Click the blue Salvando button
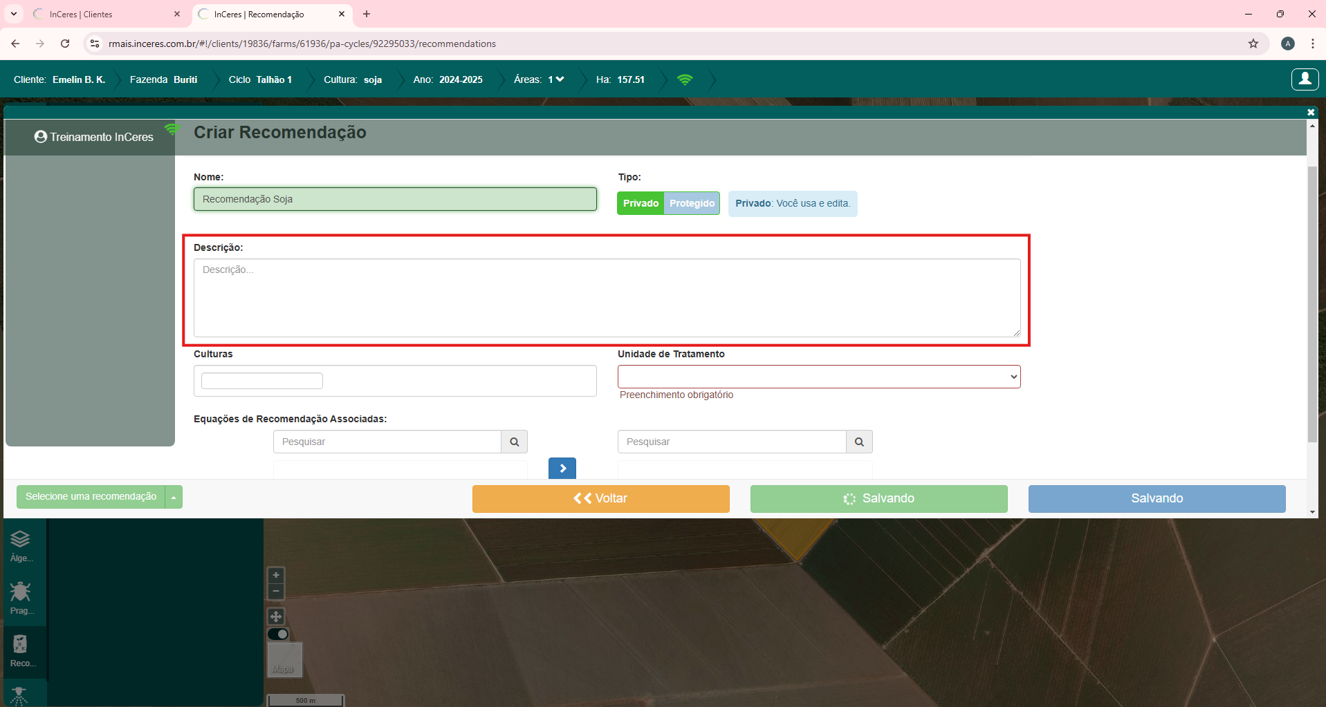The image size is (1326, 707). tap(1157, 498)
